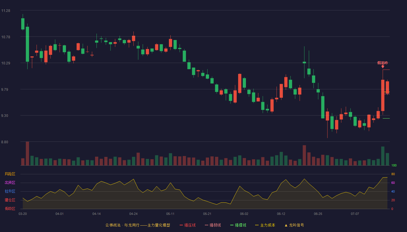Click the 07-07 date label
Screen dimensions: 407x232
[x=355, y=214]
